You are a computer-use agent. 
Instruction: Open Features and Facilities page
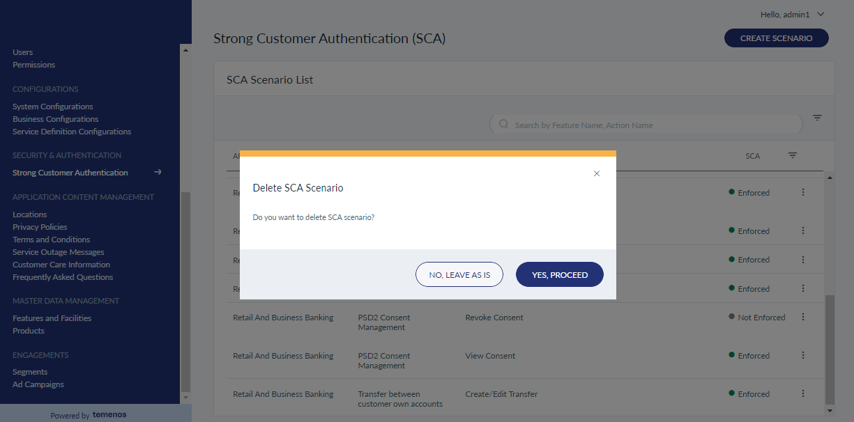(52, 318)
